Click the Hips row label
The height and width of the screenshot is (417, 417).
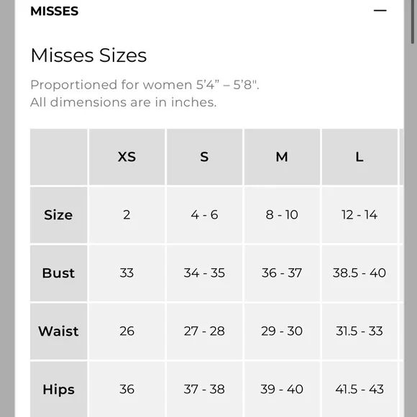[x=58, y=390]
